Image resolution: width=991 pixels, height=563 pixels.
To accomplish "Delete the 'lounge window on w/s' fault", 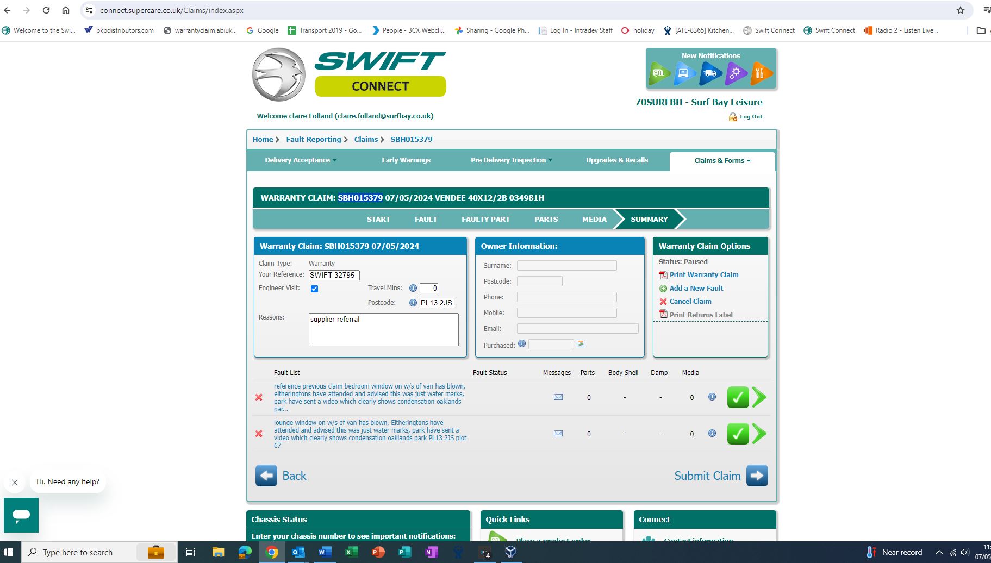I will (259, 434).
